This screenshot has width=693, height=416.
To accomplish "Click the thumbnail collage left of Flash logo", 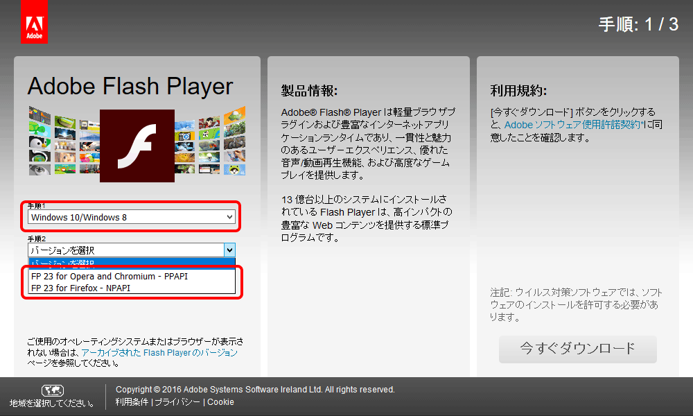I will coord(64,141).
